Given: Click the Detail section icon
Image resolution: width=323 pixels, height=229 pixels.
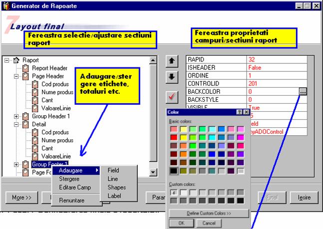Looking at the screenshot, I should tap(26, 124).
